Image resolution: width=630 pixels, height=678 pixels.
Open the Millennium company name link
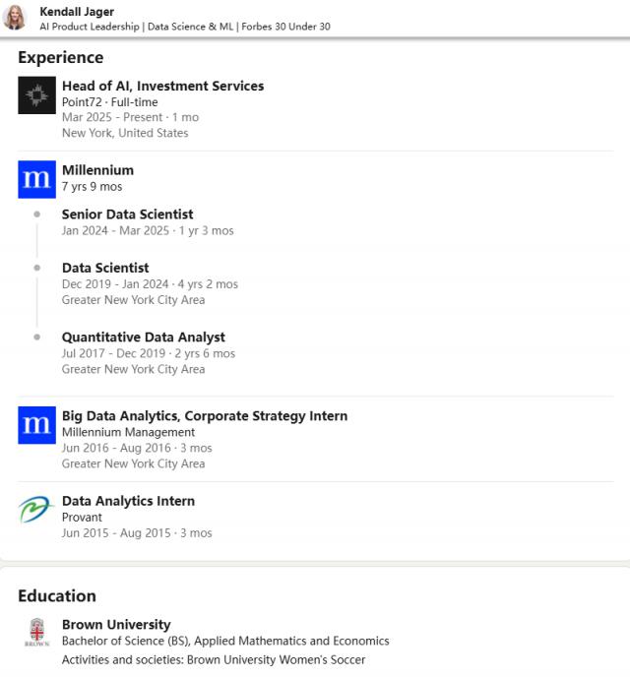97,169
